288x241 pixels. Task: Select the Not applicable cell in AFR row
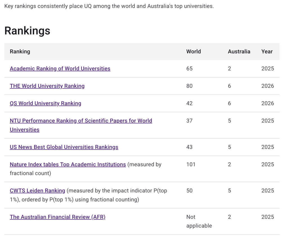199,221
